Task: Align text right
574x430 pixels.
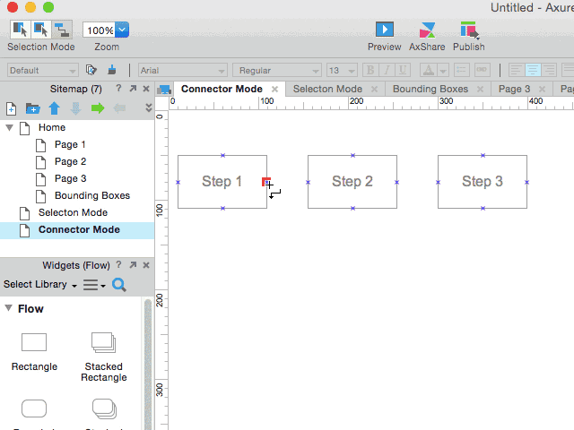Action: 549,70
